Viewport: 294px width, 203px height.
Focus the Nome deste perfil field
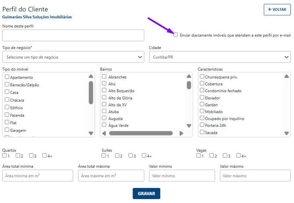(x=73, y=36)
